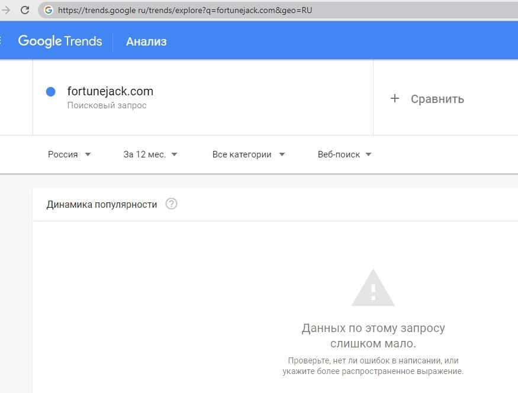This screenshot has height=393, width=518.
Task: Click the browser forward arrow
Action: click(x=6, y=10)
